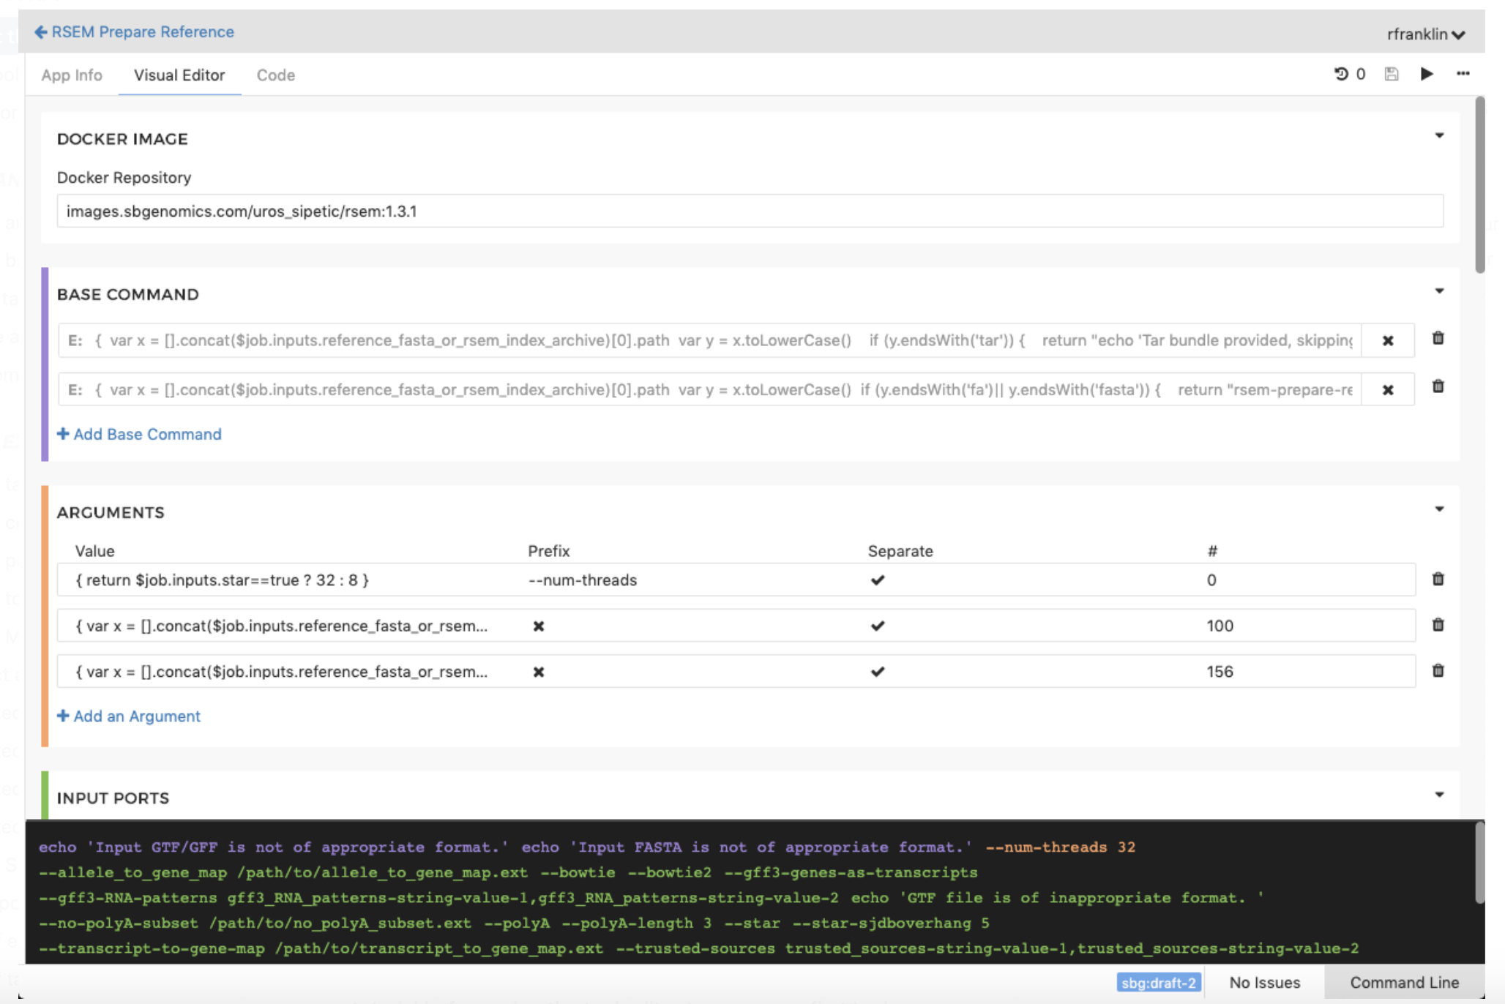Click the command line panel scrollbar
This screenshot has height=1004, width=1505.
point(1479,863)
